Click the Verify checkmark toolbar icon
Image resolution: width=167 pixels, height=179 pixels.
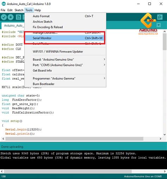tap(4, 17)
